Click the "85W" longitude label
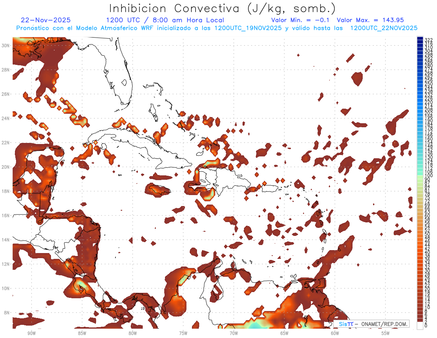 [82, 333]
